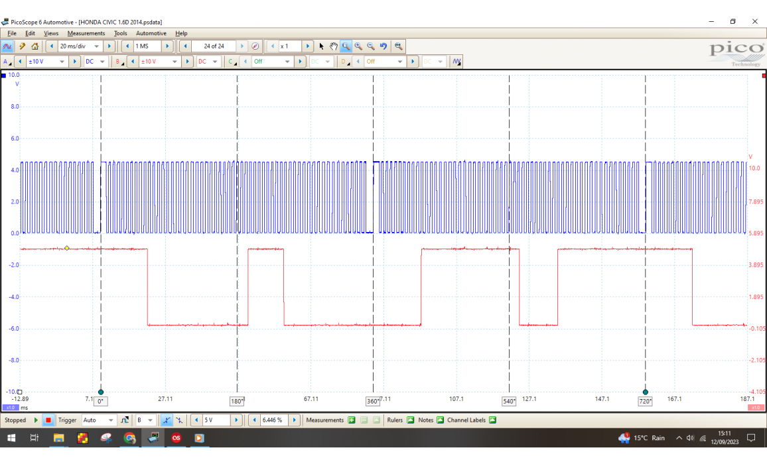Viewport: 767px width, 464px height.
Task: Open the math channels waveform icon
Action: tap(456, 62)
